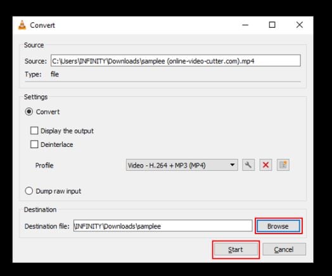Viewport: 332px width, 276px height.
Task: Click the 'Profile' label
Action: point(44,165)
